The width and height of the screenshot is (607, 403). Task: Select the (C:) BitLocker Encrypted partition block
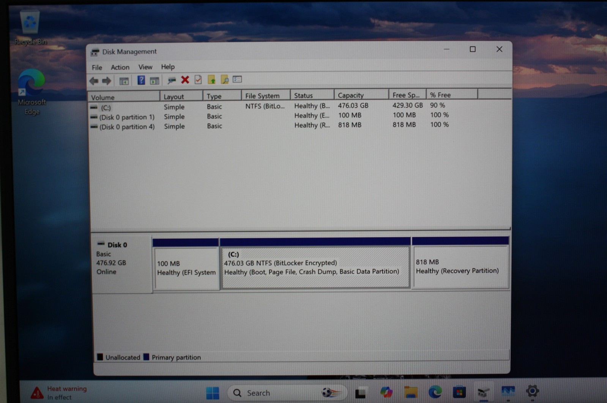click(x=315, y=267)
